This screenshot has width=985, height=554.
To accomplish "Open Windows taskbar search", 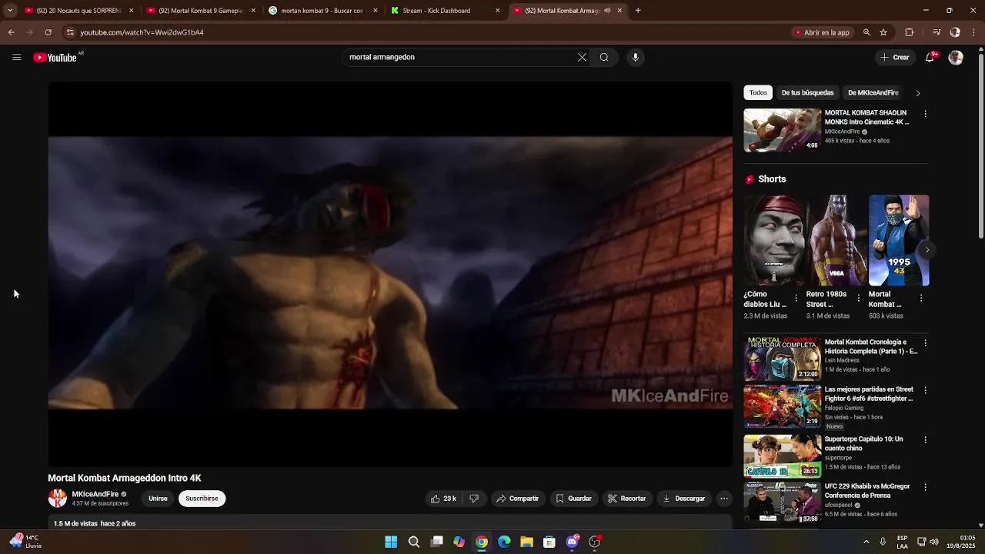I will click(x=414, y=542).
